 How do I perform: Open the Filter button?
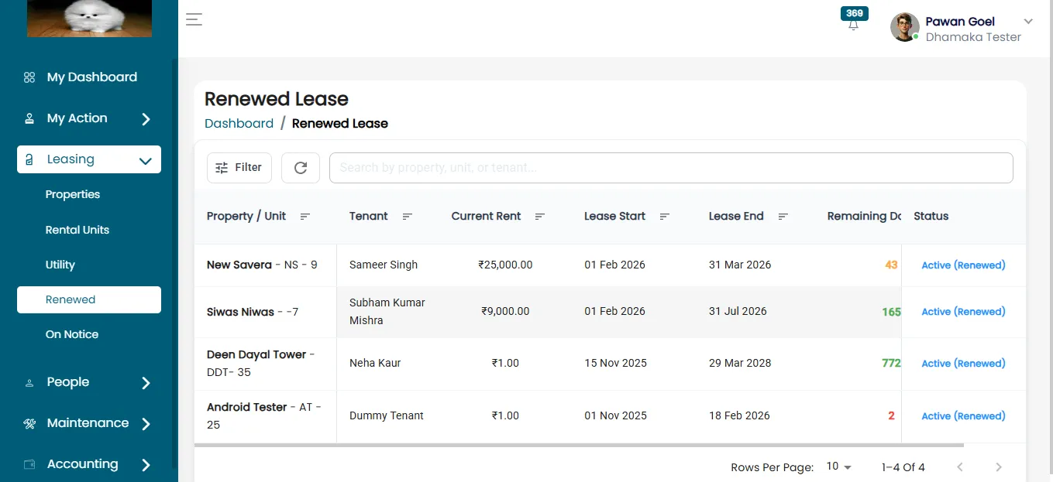pos(239,168)
